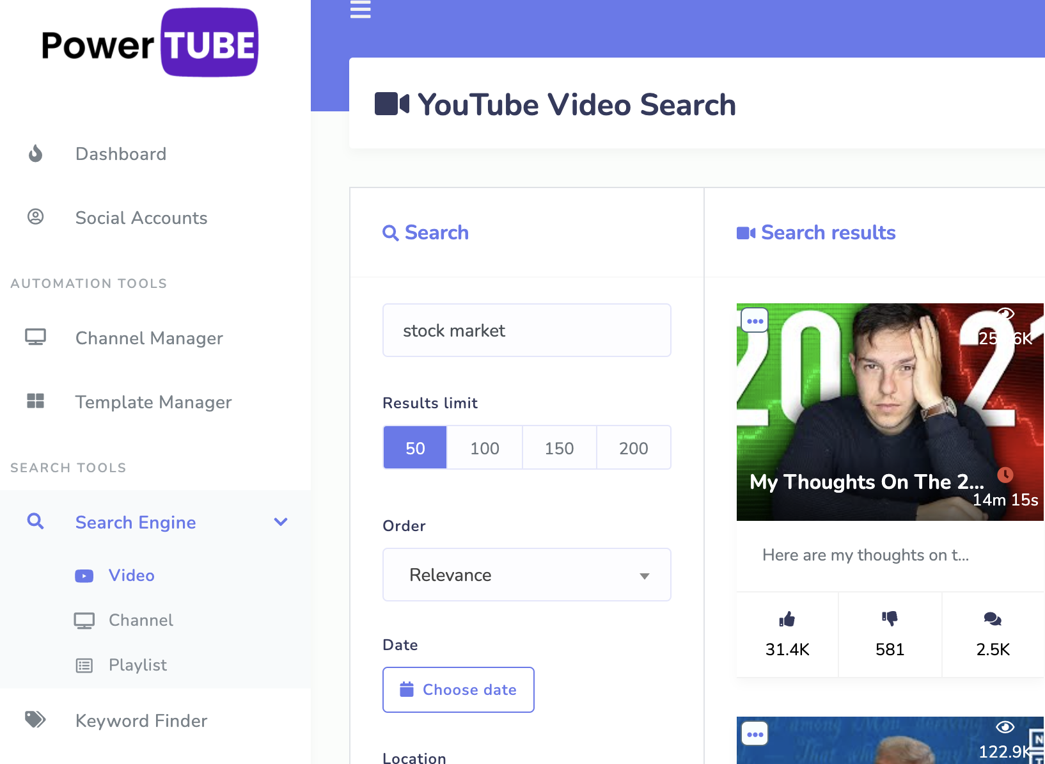
Task: Select the Channel submenu link
Action: [x=141, y=621]
